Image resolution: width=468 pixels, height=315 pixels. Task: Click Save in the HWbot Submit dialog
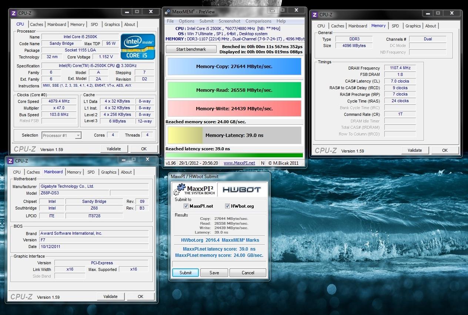click(x=214, y=273)
